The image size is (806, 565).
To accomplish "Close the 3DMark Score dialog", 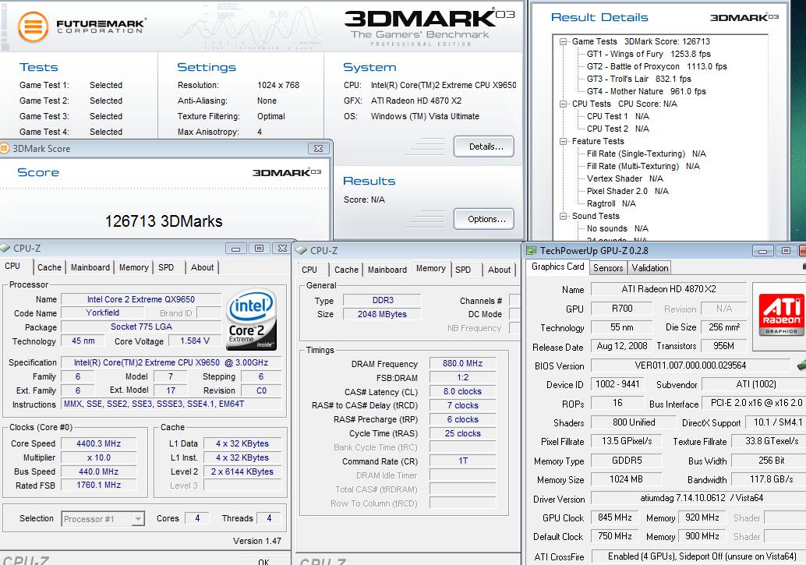I will click(318, 148).
